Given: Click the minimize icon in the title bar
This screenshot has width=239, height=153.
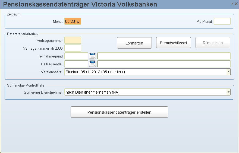Looking at the screenshot, I should tap(232, 4).
